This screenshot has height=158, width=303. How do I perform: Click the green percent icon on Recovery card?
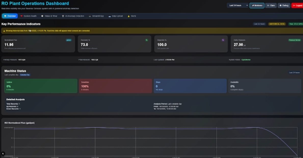click(x=147, y=40)
